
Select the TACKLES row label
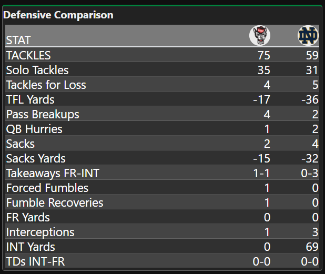coord(28,55)
